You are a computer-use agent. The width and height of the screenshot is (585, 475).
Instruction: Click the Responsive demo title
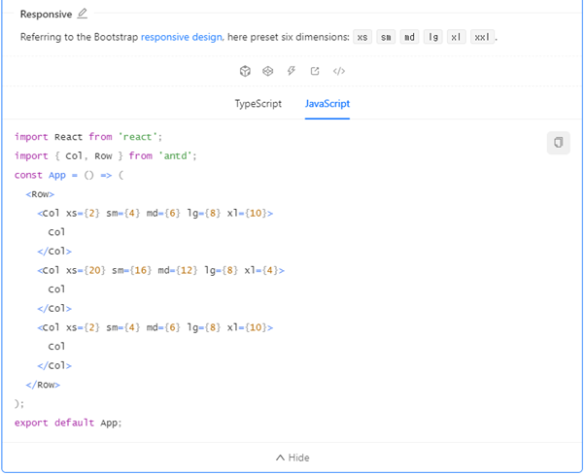pos(46,15)
